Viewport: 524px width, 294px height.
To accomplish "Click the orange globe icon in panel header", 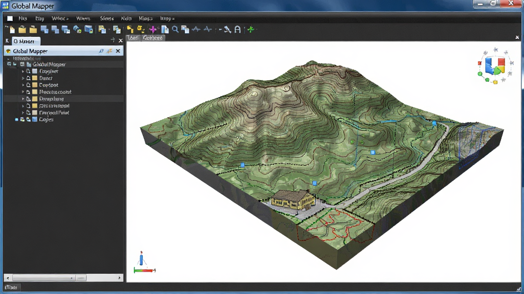I will coord(8,51).
